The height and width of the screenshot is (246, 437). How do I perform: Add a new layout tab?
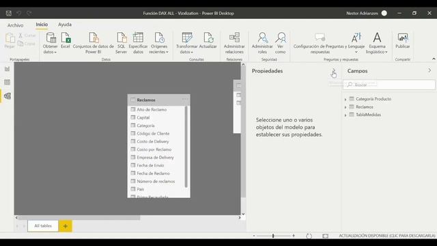point(66,226)
